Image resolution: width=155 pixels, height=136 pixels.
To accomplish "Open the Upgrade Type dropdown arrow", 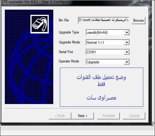I will point(127,33).
